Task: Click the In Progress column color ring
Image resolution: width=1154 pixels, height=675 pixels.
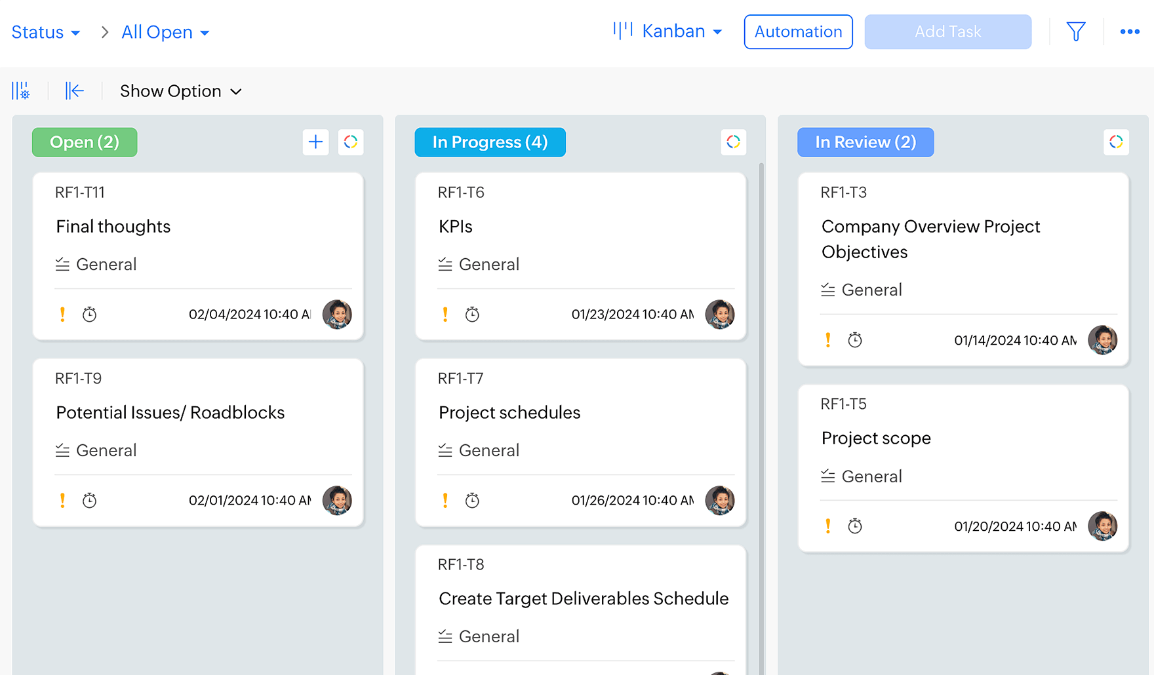Action: point(733,142)
